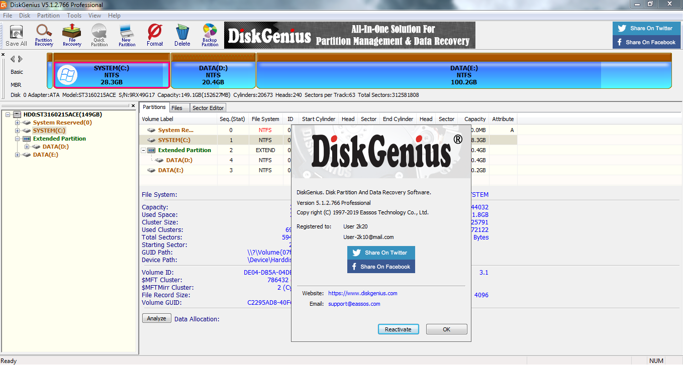Go to the previous disk with the left arrow
Image resolution: width=683 pixels, height=365 pixels.
13,59
